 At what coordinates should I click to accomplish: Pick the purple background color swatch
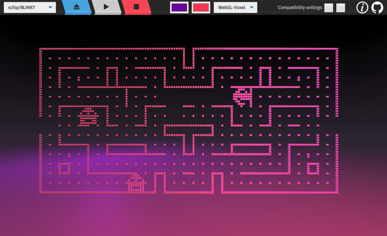click(179, 7)
